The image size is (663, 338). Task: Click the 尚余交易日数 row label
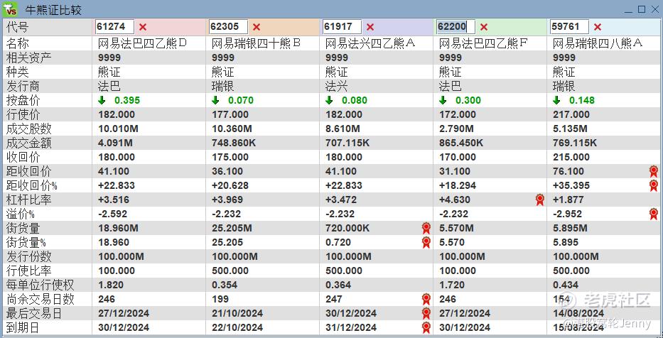[x=41, y=299]
